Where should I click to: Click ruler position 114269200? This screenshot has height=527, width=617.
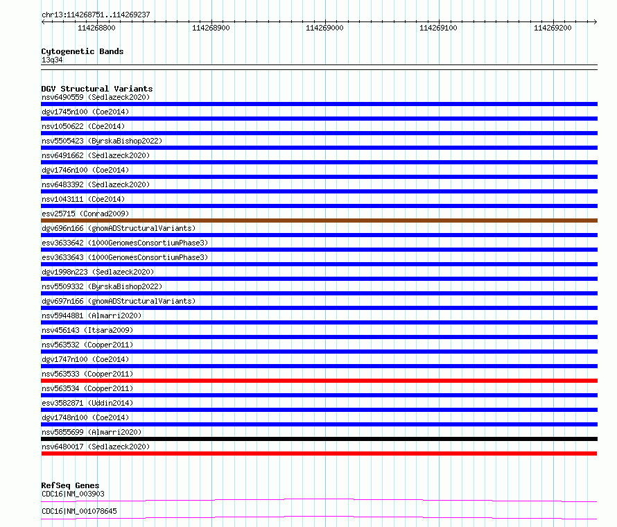click(x=553, y=28)
